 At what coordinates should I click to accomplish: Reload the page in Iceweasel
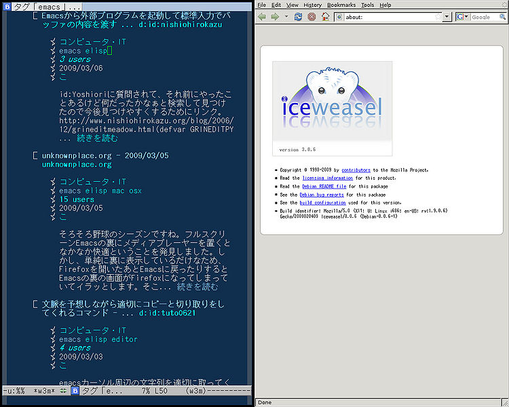click(x=298, y=17)
